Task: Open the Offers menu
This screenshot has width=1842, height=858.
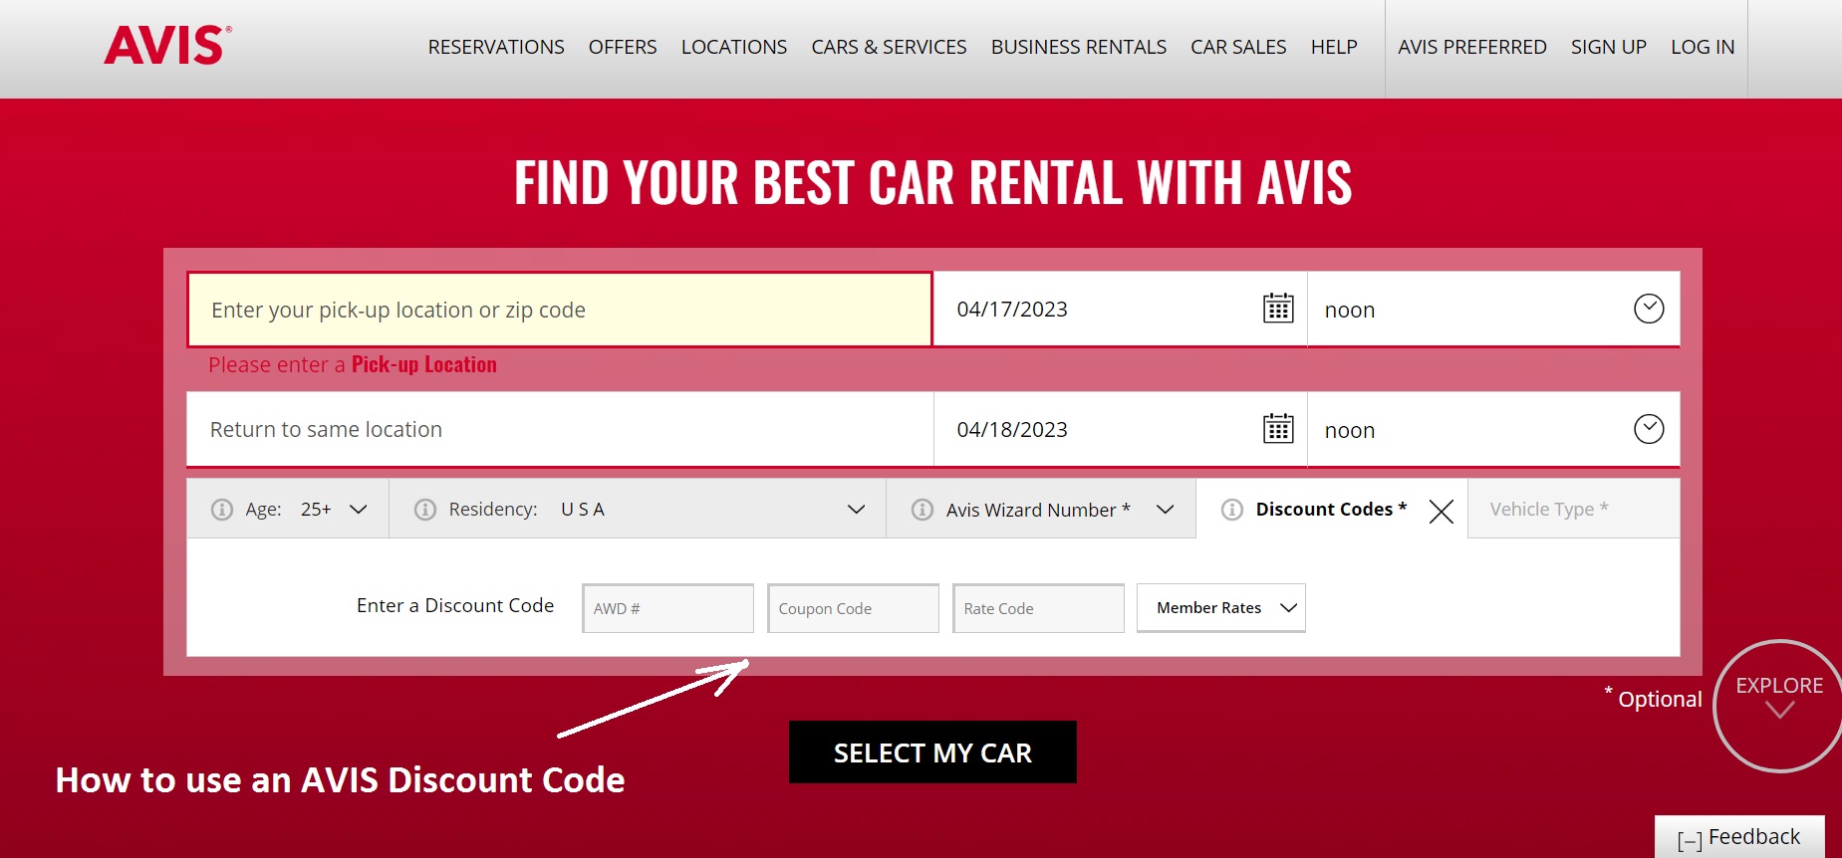Action: point(623,47)
